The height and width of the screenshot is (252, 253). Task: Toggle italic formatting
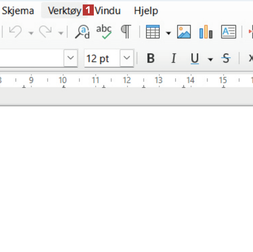coord(173,58)
